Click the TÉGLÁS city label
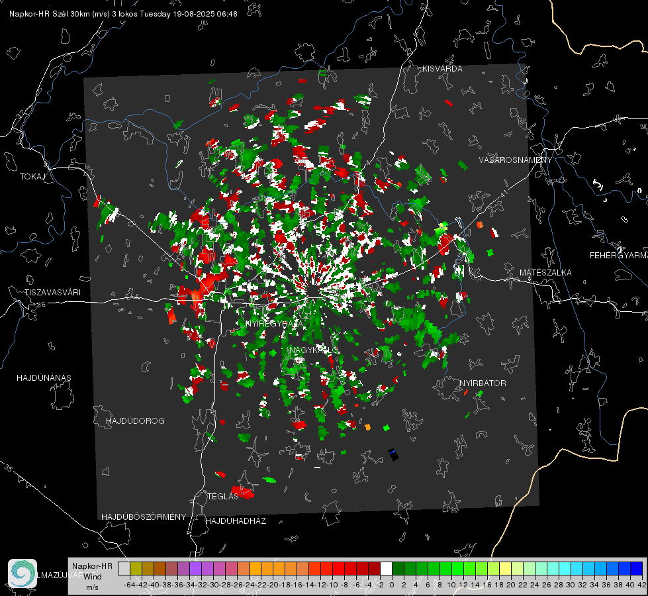The width and height of the screenshot is (648, 596). pos(223,496)
